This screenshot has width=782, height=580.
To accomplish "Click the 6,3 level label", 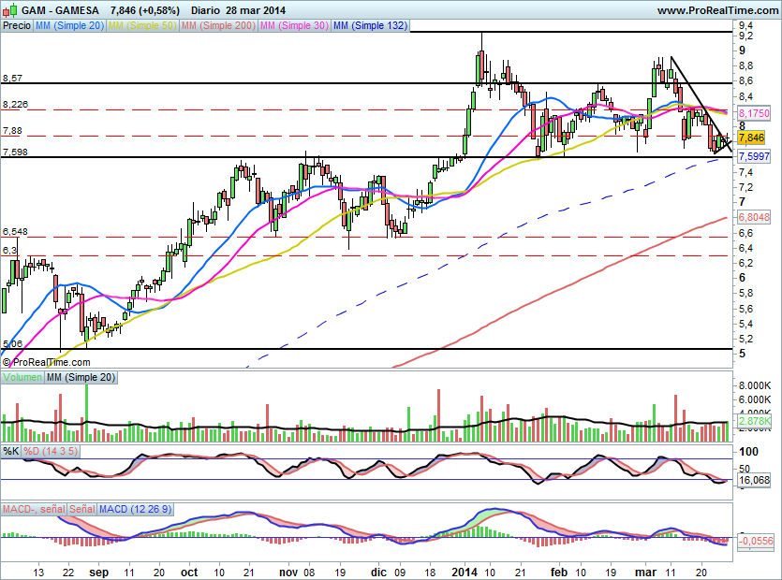I will pyautogui.click(x=9, y=251).
